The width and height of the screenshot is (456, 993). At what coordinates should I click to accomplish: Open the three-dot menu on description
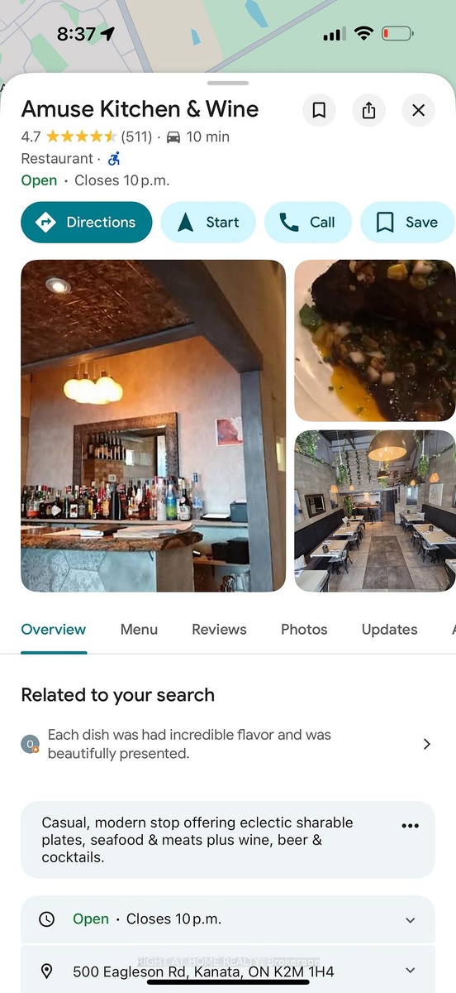(x=411, y=826)
